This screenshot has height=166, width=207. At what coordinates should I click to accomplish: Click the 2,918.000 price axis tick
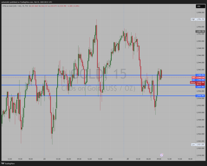point(200,155)
